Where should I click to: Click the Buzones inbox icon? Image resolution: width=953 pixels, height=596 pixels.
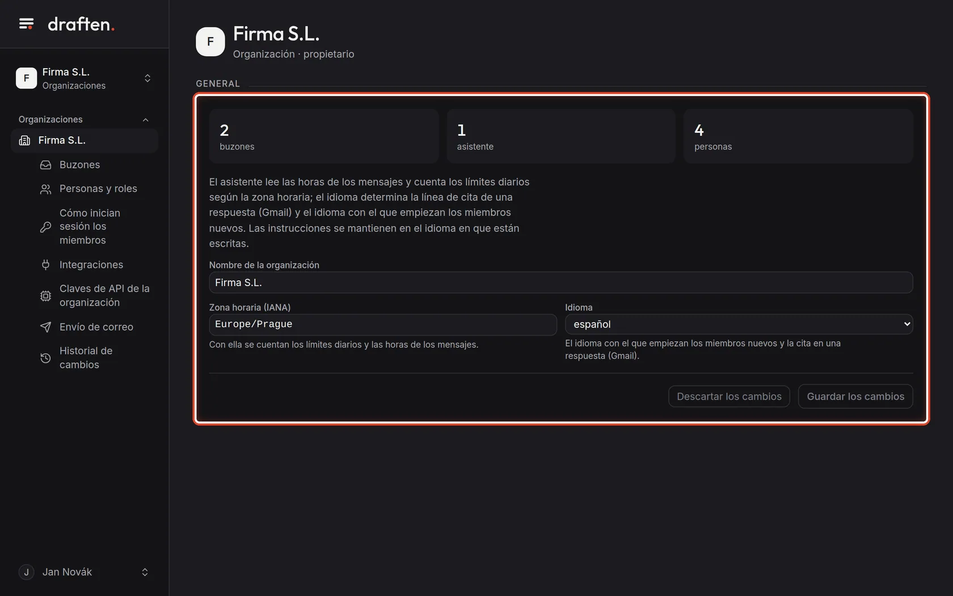pyautogui.click(x=46, y=165)
